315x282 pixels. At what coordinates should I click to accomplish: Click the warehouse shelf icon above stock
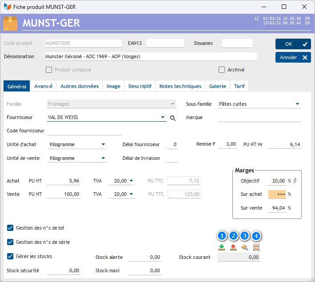tap(256, 247)
